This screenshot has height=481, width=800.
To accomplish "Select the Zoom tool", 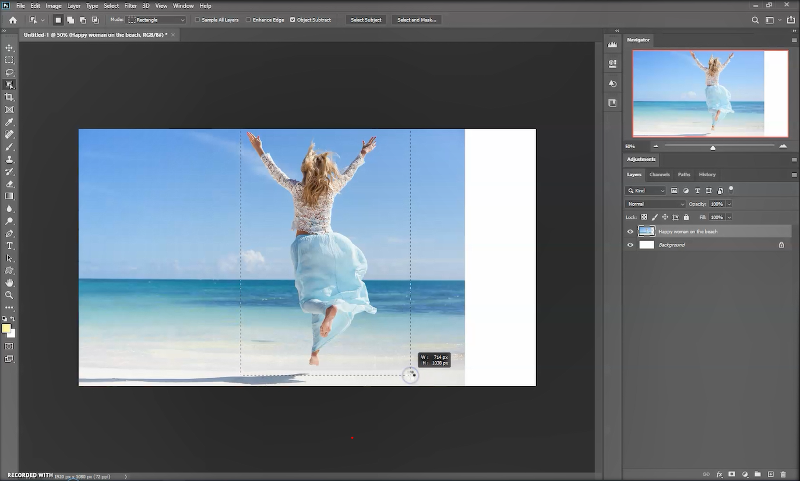I will click(x=9, y=295).
